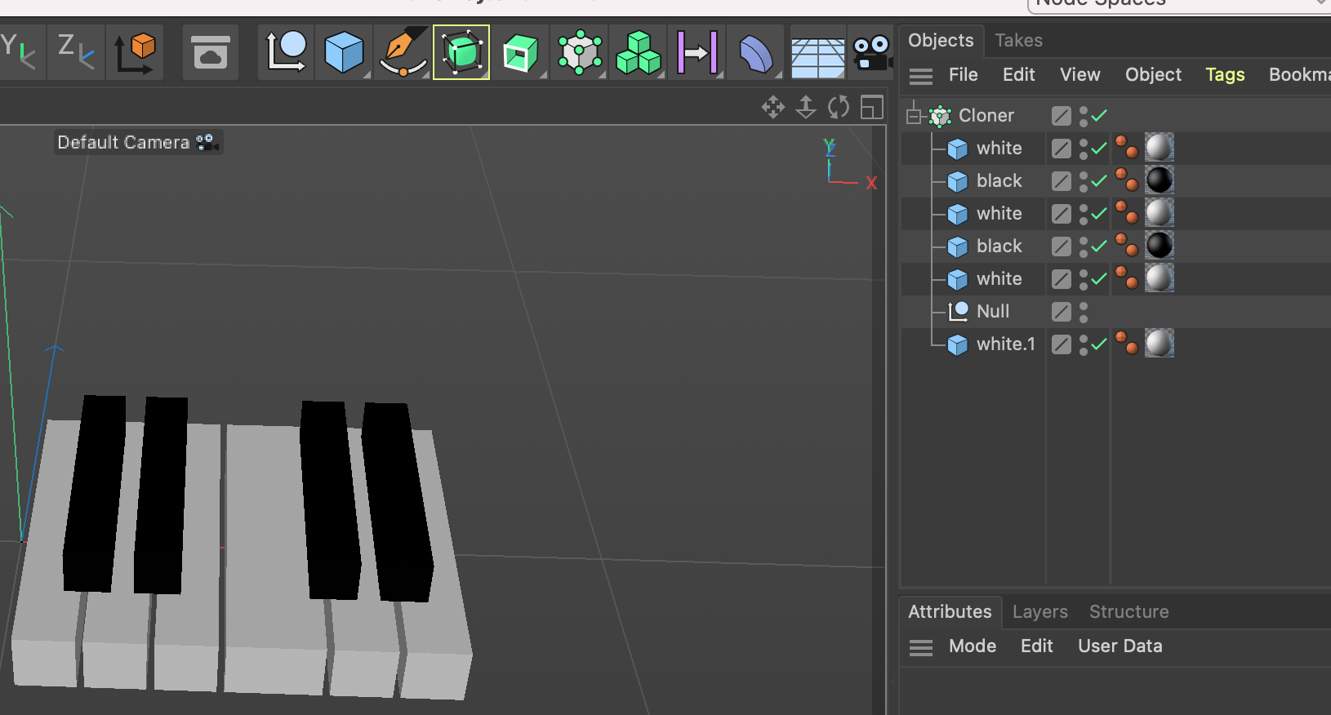This screenshot has width=1331, height=715.
Task: Add a Null object from the toolbar
Action: point(287,51)
